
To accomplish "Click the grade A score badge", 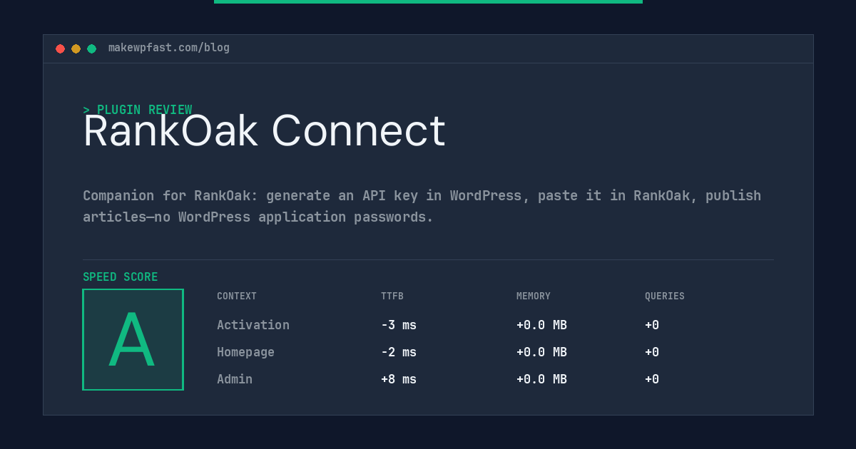I will [x=133, y=339].
